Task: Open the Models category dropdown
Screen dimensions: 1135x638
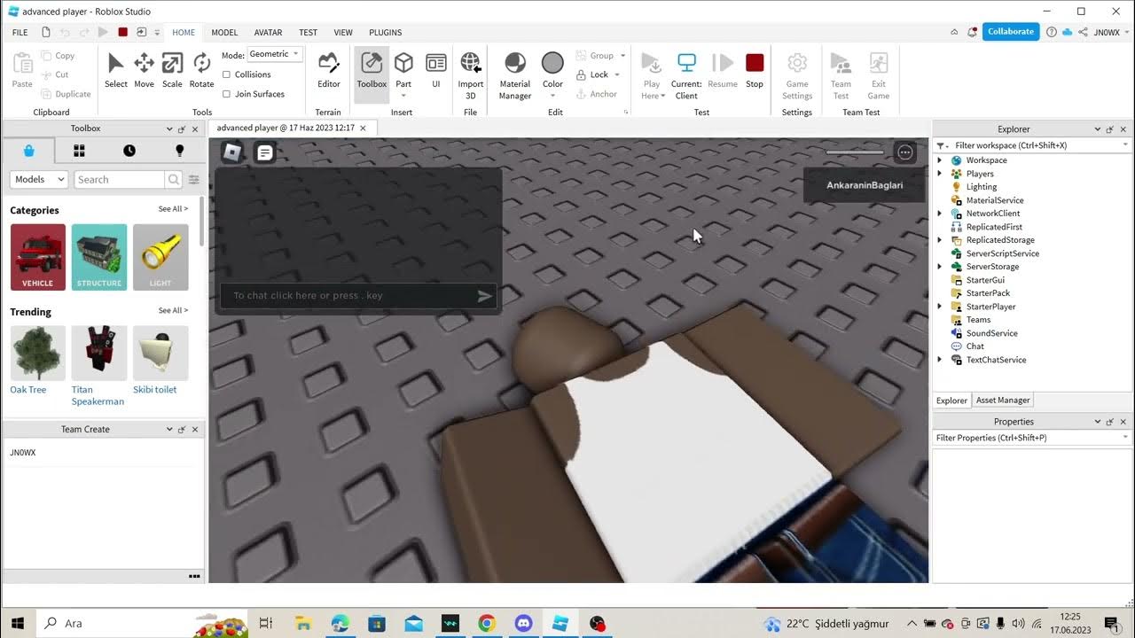Action: 39,179
